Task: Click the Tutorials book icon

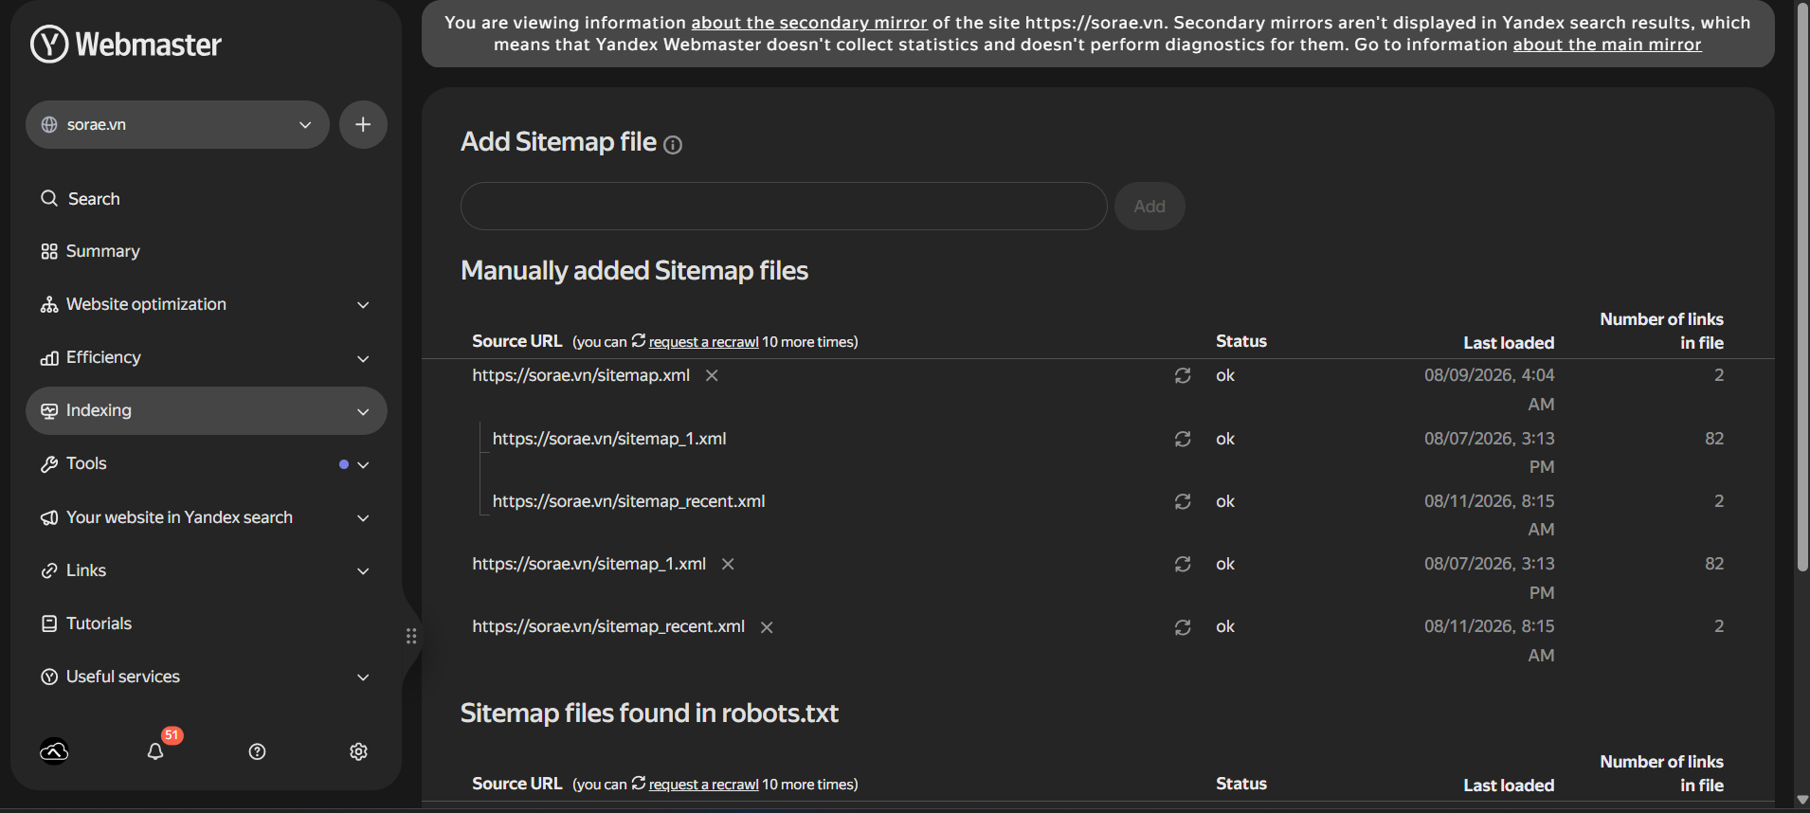Action: coord(49,623)
